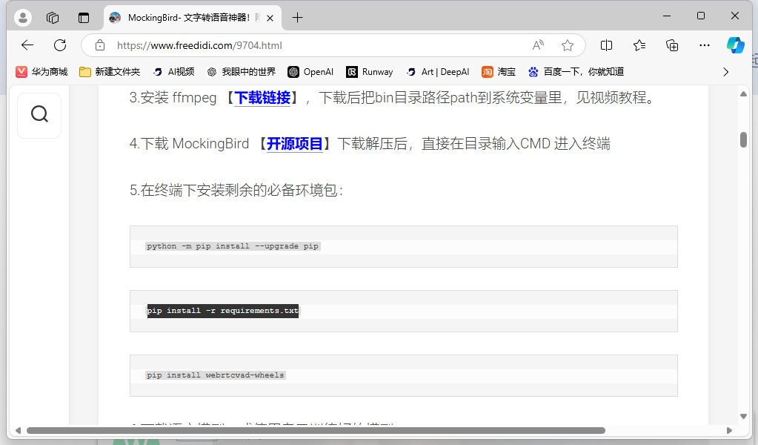Click the scroll up arrow
The width and height of the screenshot is (758, 445).
743,94
